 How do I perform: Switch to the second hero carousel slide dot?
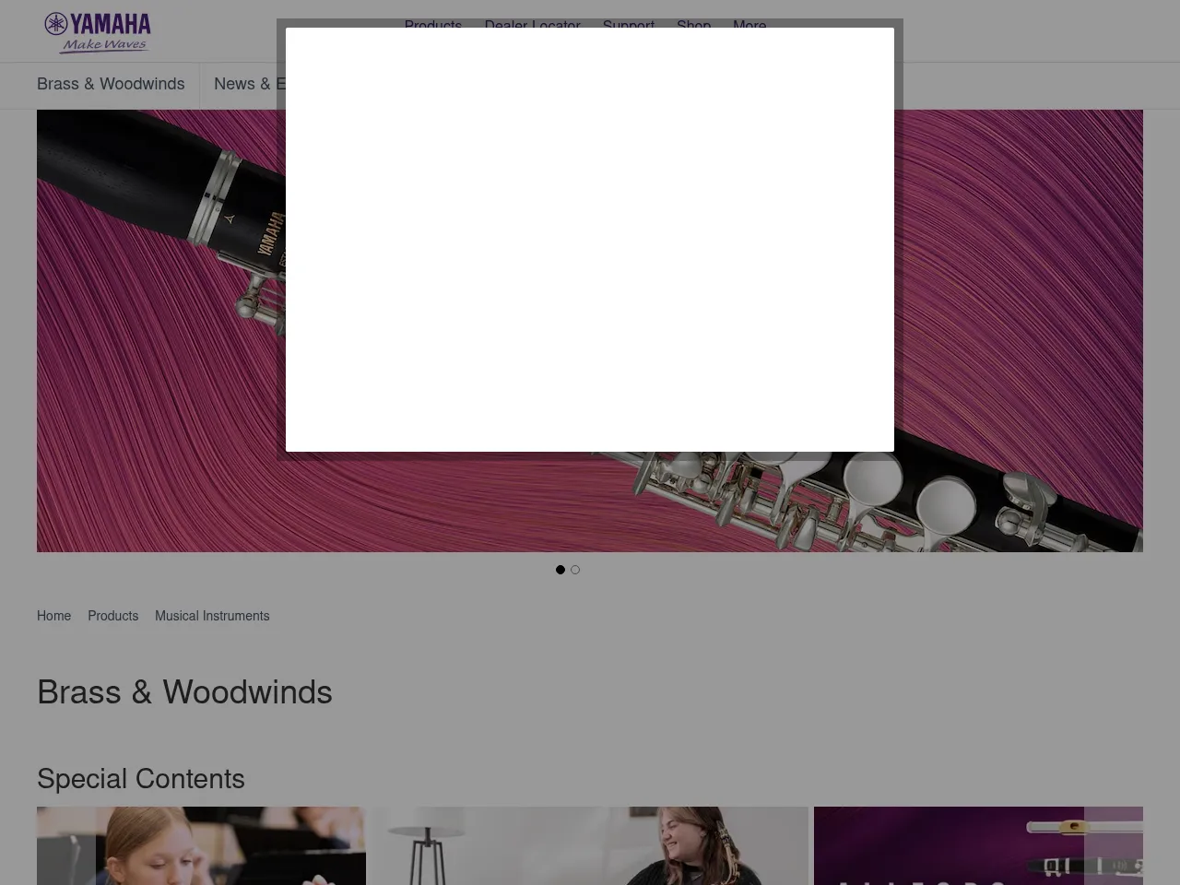coord(575,570)
